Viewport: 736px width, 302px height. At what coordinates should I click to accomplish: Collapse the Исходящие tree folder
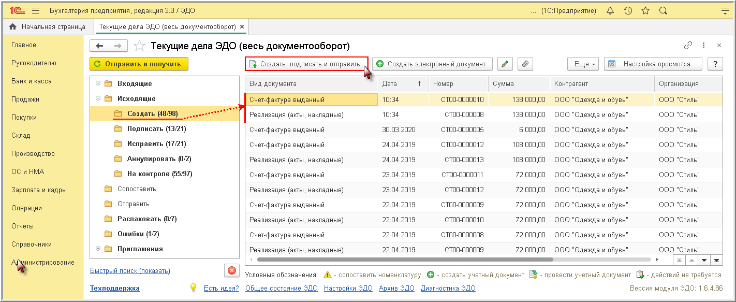point(98,98)
